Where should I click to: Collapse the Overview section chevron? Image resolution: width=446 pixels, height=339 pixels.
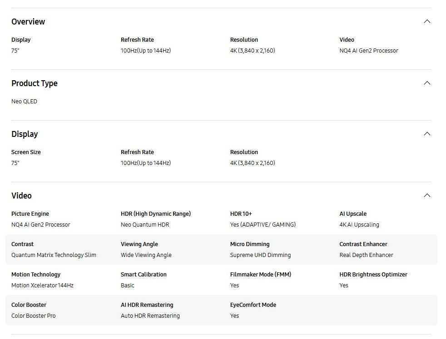[x=427, y=21]
